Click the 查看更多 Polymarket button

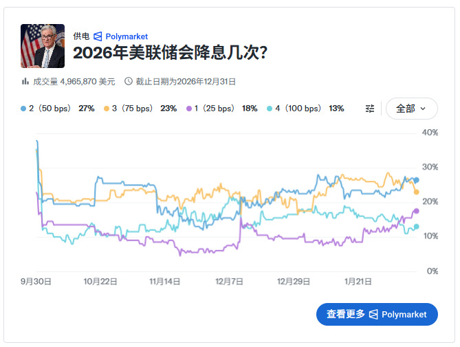point(377,314)
